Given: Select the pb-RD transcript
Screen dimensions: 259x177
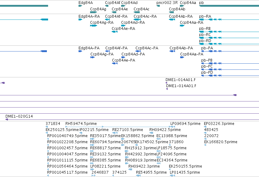Looking at the screenshot, I should [x=229, y=44].
